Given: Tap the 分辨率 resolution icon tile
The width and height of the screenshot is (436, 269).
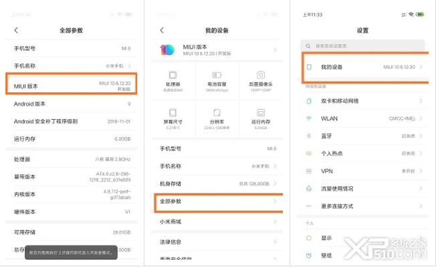Looking at the screenshot, I should (x=217, y=112).
